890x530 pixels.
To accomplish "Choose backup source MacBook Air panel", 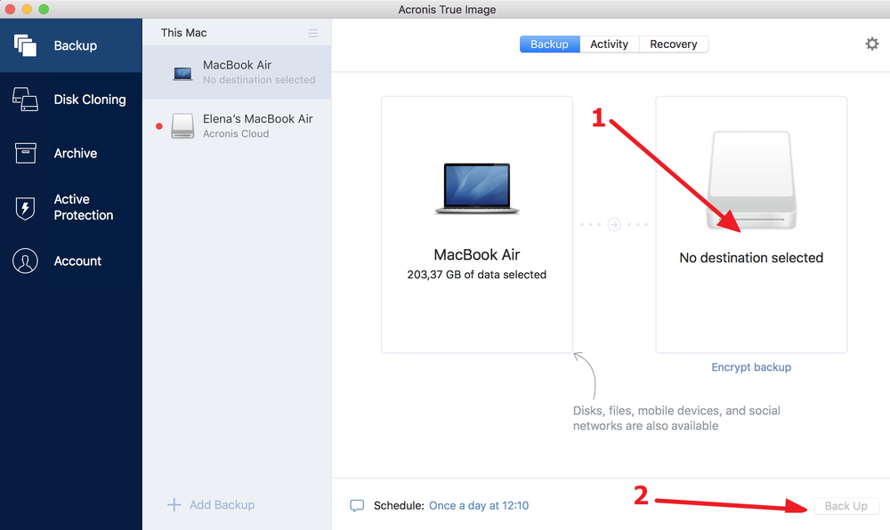I will (477, 224).
